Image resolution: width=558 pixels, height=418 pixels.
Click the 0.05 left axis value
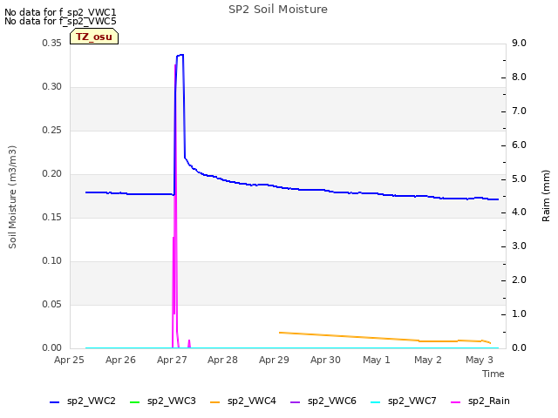click(52, 304)
